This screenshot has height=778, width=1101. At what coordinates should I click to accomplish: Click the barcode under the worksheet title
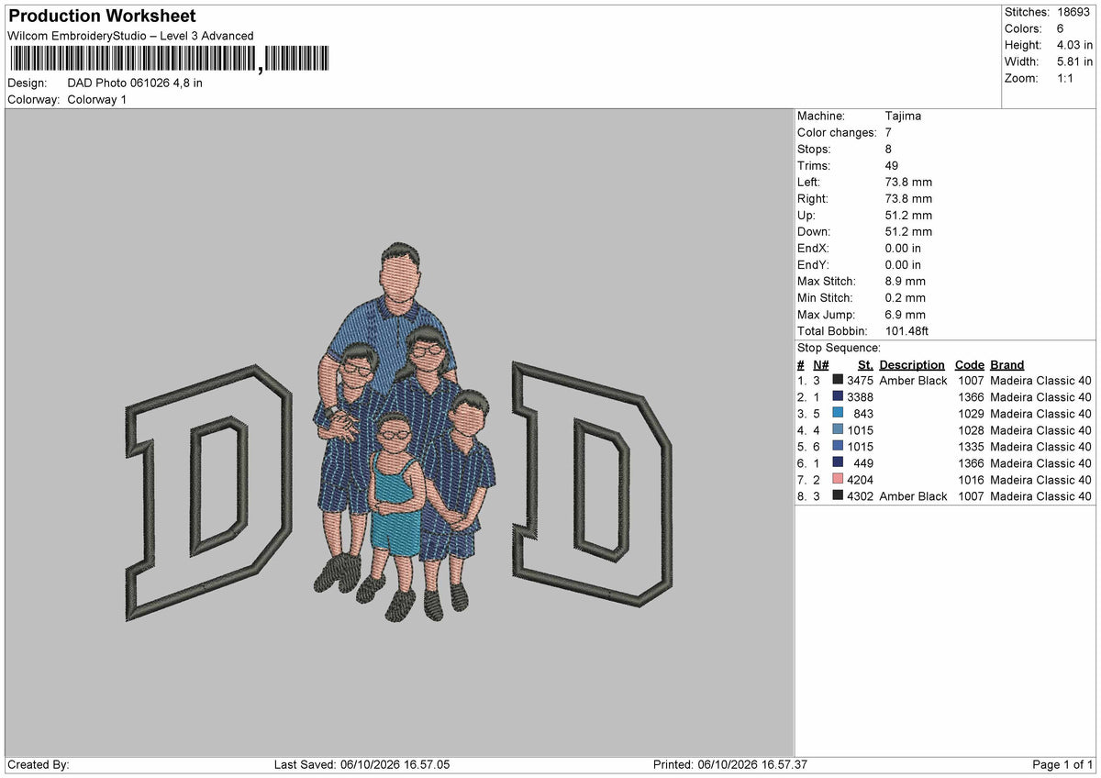[168, 60]
